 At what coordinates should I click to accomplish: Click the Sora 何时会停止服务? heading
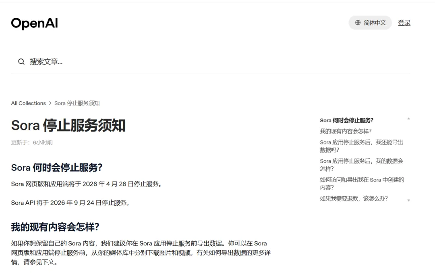click(x=57, y=167)
